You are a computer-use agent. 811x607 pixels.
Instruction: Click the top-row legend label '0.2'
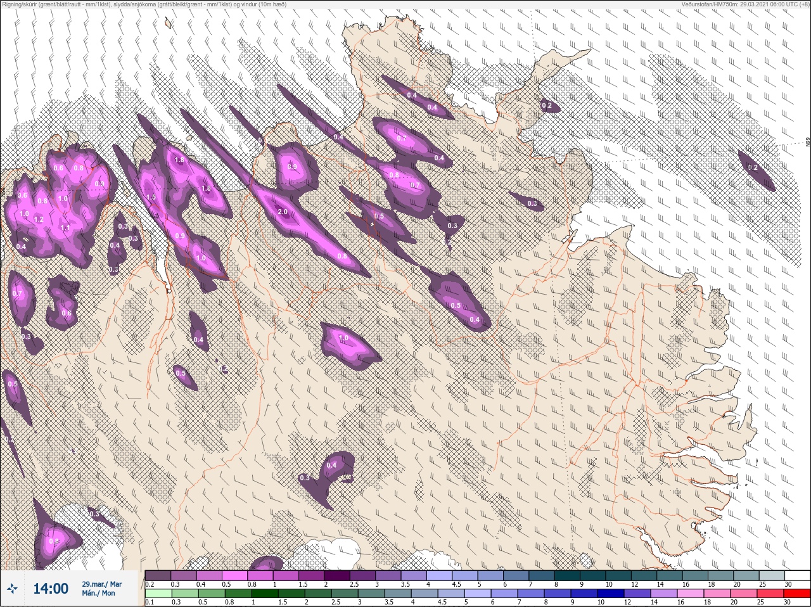pos(150,584)
